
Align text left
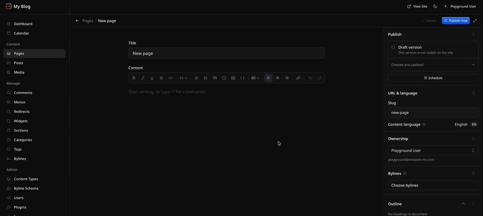[268, 78]
